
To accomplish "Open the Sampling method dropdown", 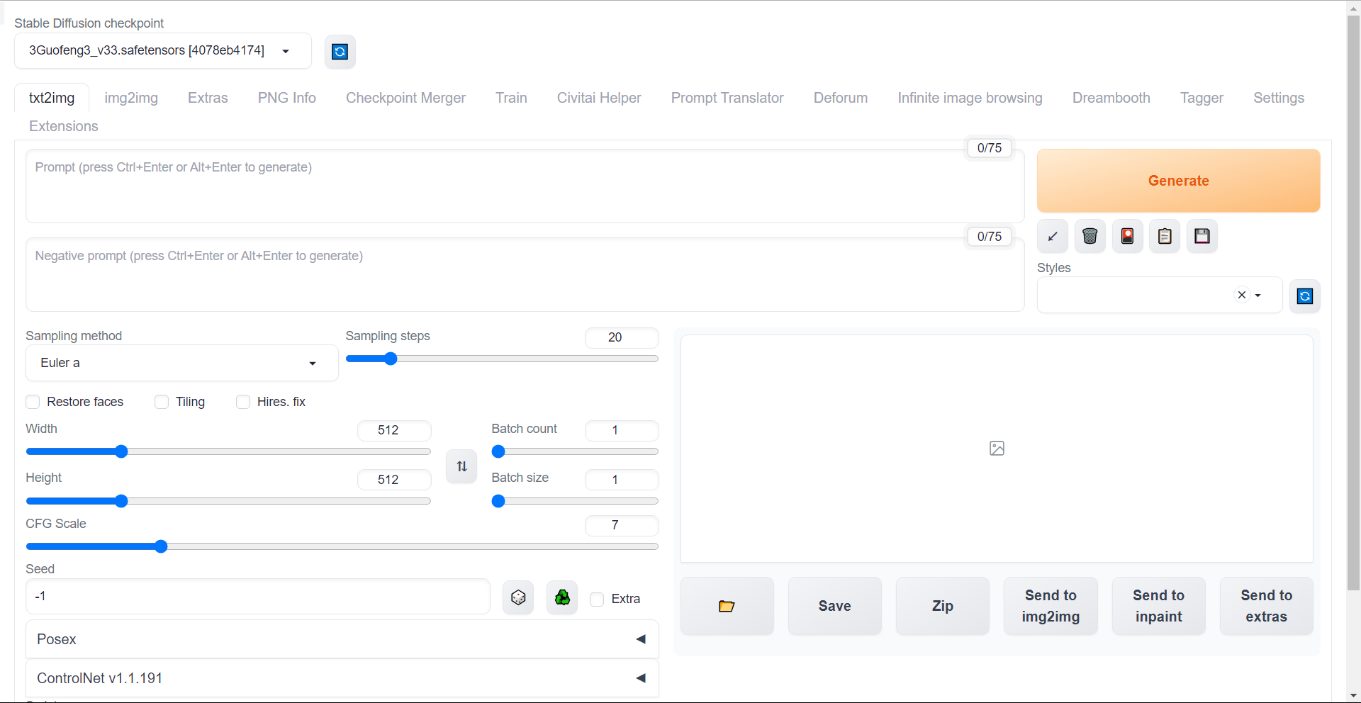I will (181, 363).
